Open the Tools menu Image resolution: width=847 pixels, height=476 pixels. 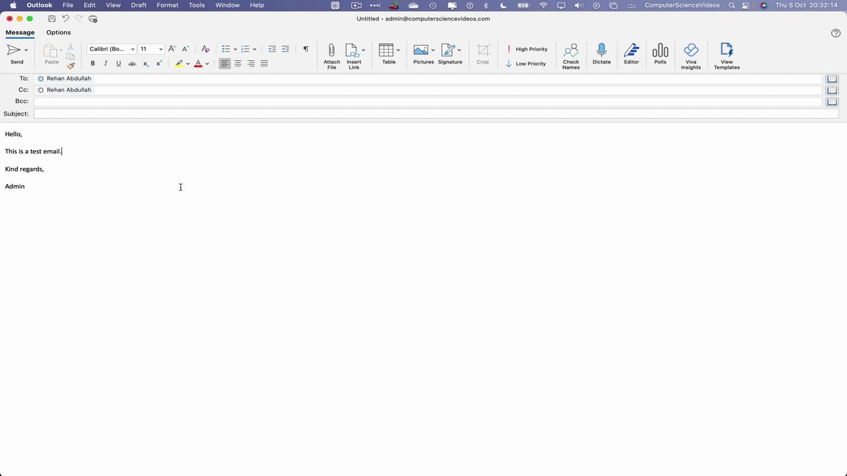(x=197, y=5)
